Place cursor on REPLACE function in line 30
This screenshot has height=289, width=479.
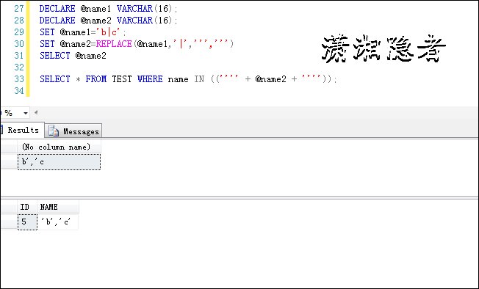[x=114, y=44]
